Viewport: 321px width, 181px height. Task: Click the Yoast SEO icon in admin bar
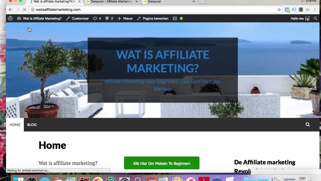[x=175, y=18]
